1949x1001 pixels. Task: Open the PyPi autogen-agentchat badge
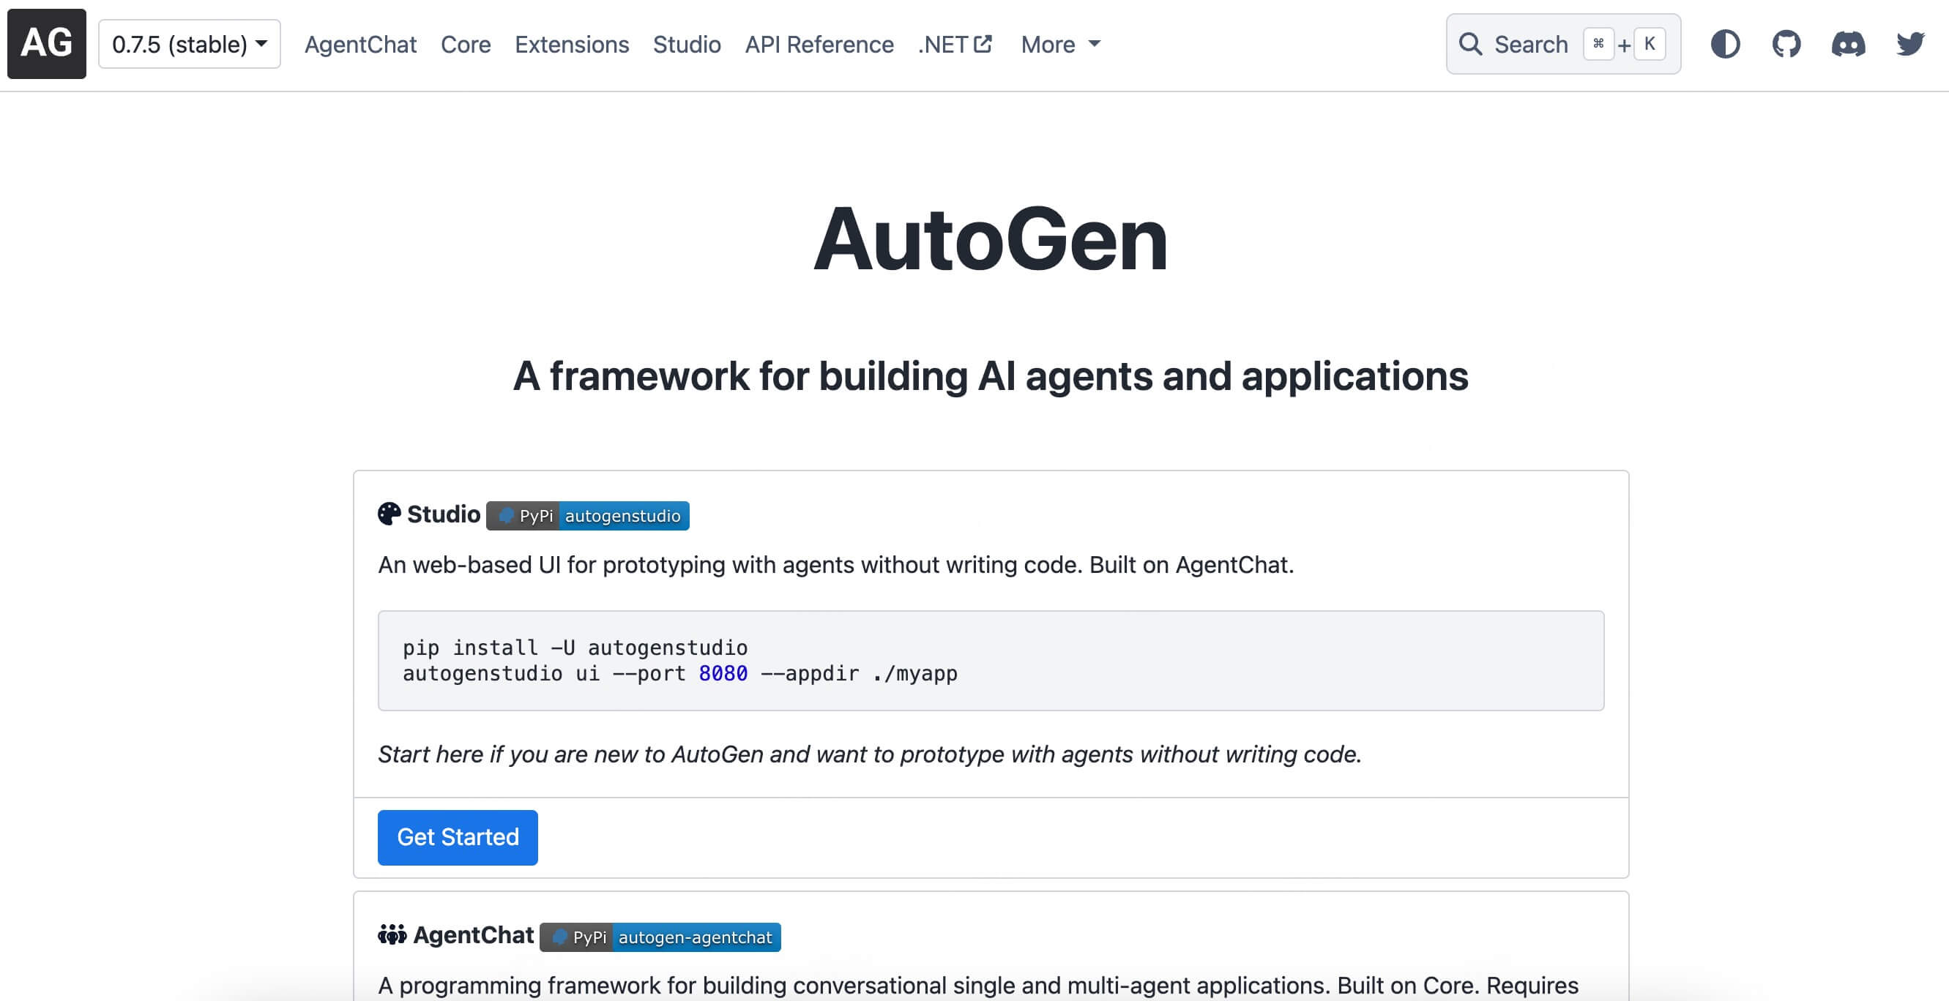(x=660, y=937)
